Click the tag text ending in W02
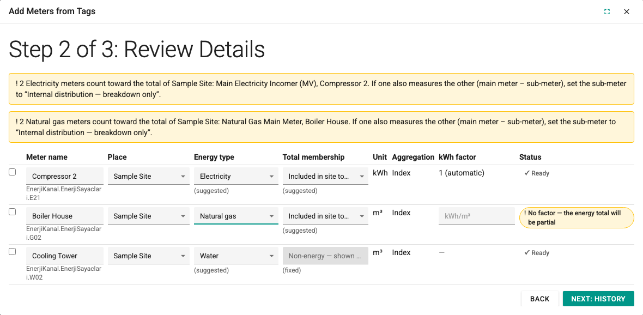The width and height of the screenshot is (643, 315). click(x=64, y=273)
